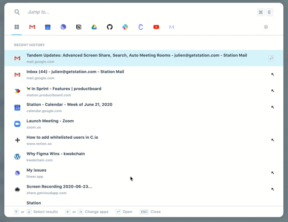The image size is (288, 222).
Task: Click the arrow icon on My issues row
Action: 273,173
